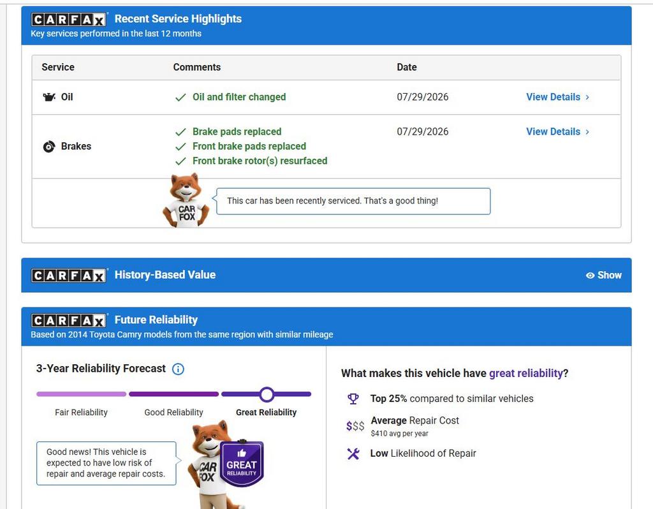
Task: Click the 'great reliability' purple text
Action: click(x=525, y=373)
